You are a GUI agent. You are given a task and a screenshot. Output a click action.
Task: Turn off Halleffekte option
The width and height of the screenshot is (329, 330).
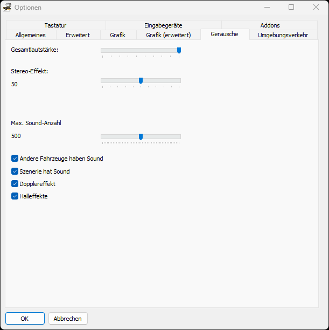point(15,196)
